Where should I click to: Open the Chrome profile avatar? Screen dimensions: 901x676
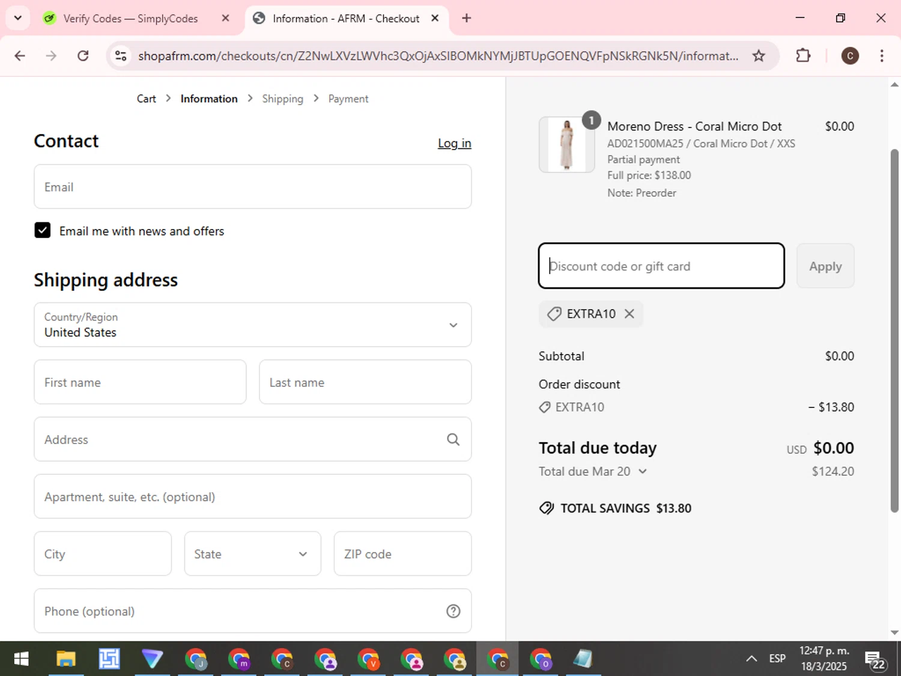coord(849,56)
